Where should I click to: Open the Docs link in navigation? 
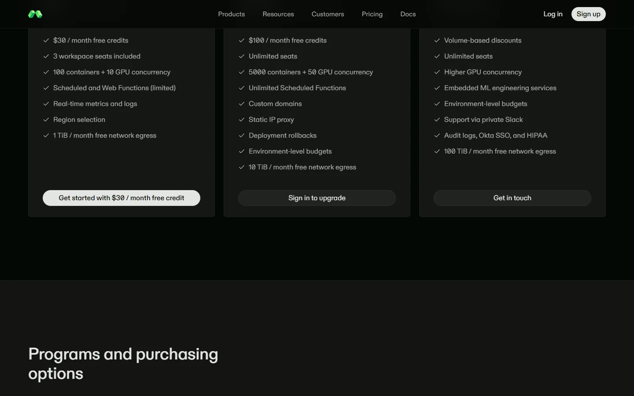408,14
